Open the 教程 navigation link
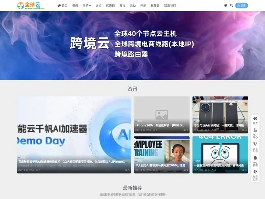The height and width of the screenshot is (199, 265). point(122,6)
